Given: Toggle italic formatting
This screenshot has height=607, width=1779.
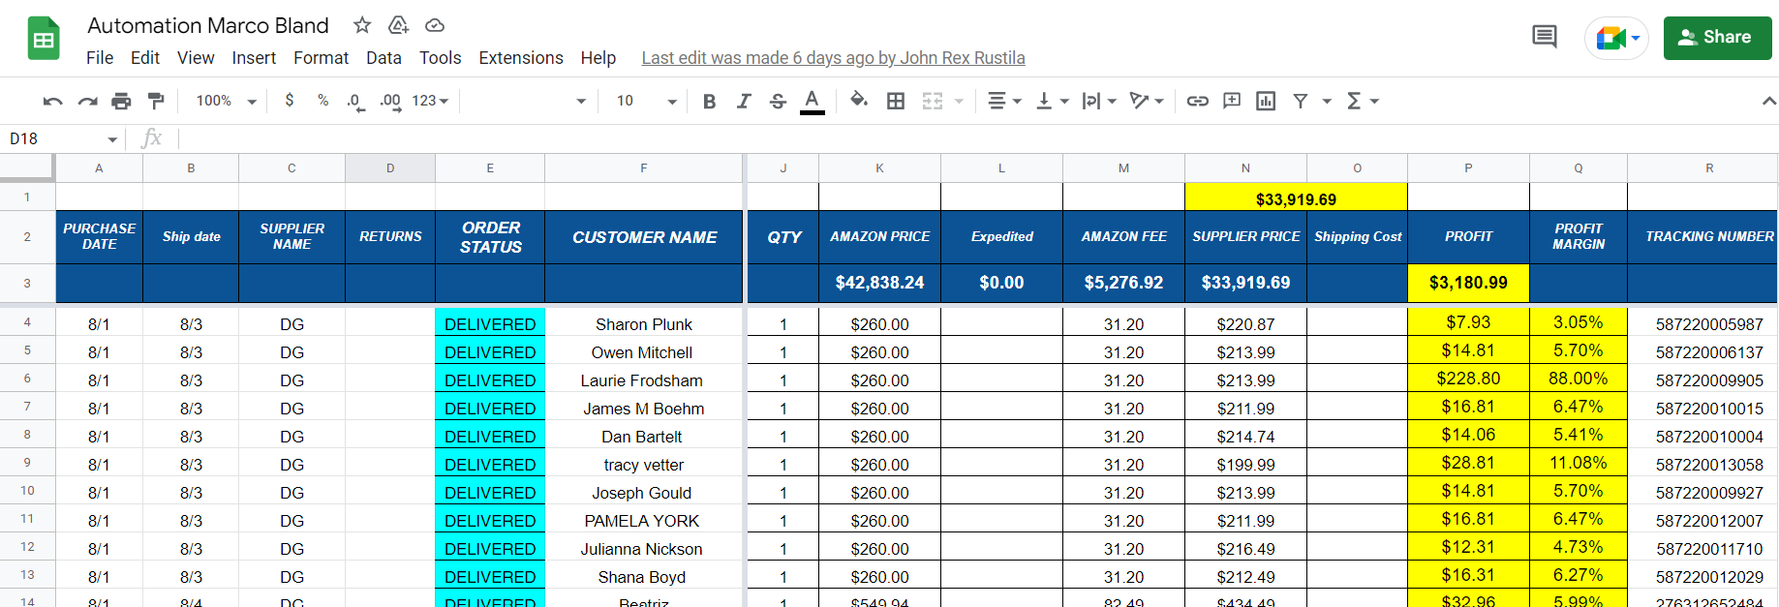Looking at the screenshot, I should pos(744,101).
